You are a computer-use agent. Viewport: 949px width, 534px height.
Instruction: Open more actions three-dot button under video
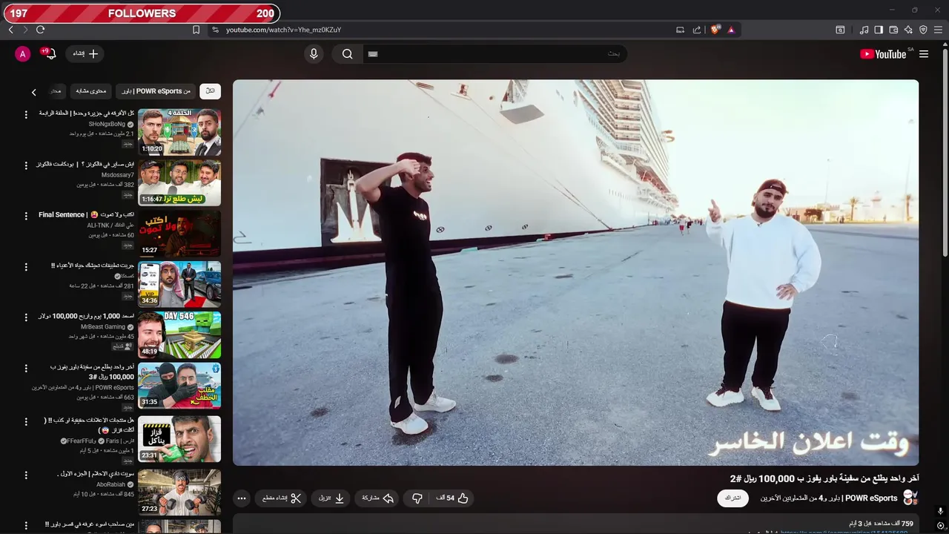(x=242, y=498)
